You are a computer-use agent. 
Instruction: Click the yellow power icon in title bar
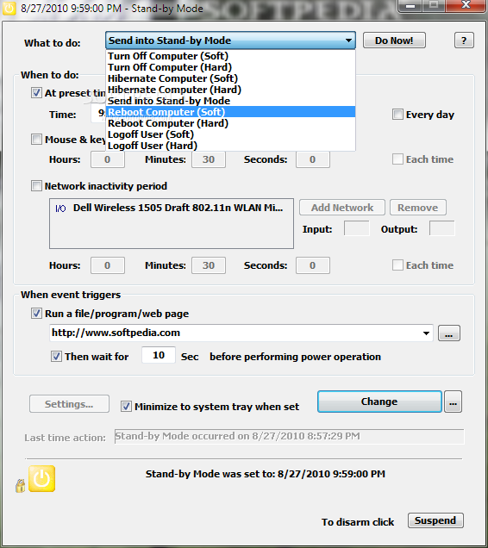pos(9,8)
